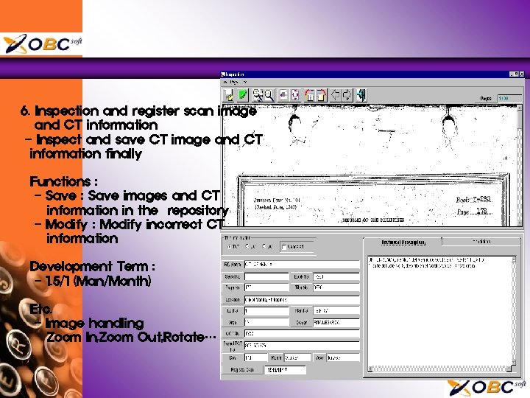This screenshot has height=398, width=530.
Task: Click the Year input field
Action: pos(343,357)
